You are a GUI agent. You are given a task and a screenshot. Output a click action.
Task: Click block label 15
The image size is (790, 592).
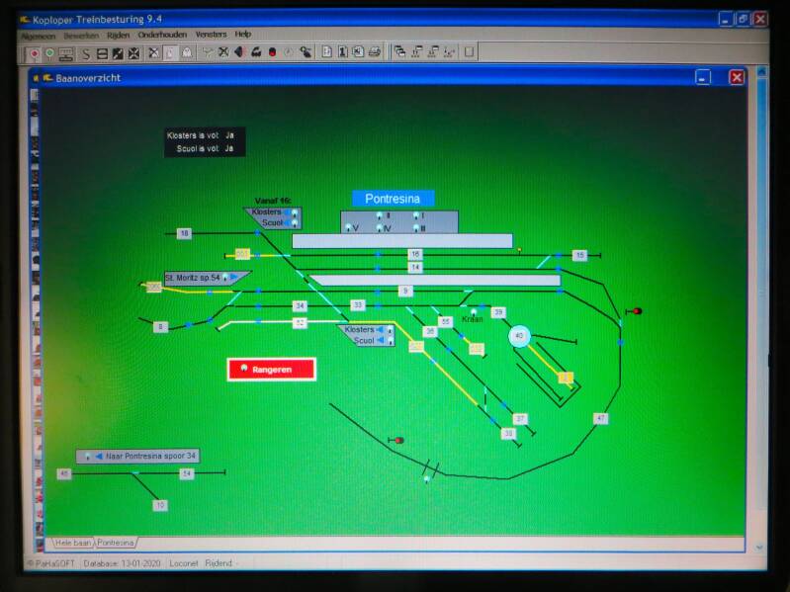tap(580, 256)
